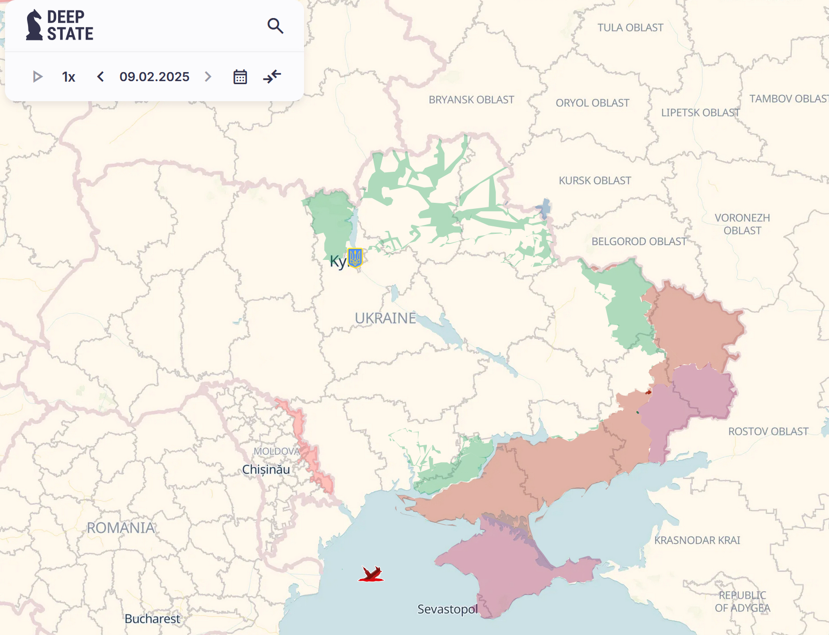Click the BELGOROD OBLAST label
Image resolution: width=829 pixels, height=635 pixels.
pos(639,241)
